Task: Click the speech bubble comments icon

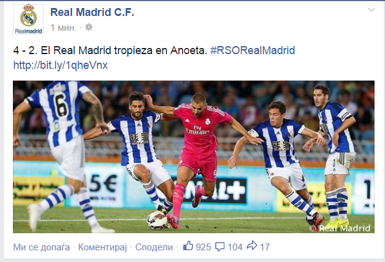Action: coord(220,247)
